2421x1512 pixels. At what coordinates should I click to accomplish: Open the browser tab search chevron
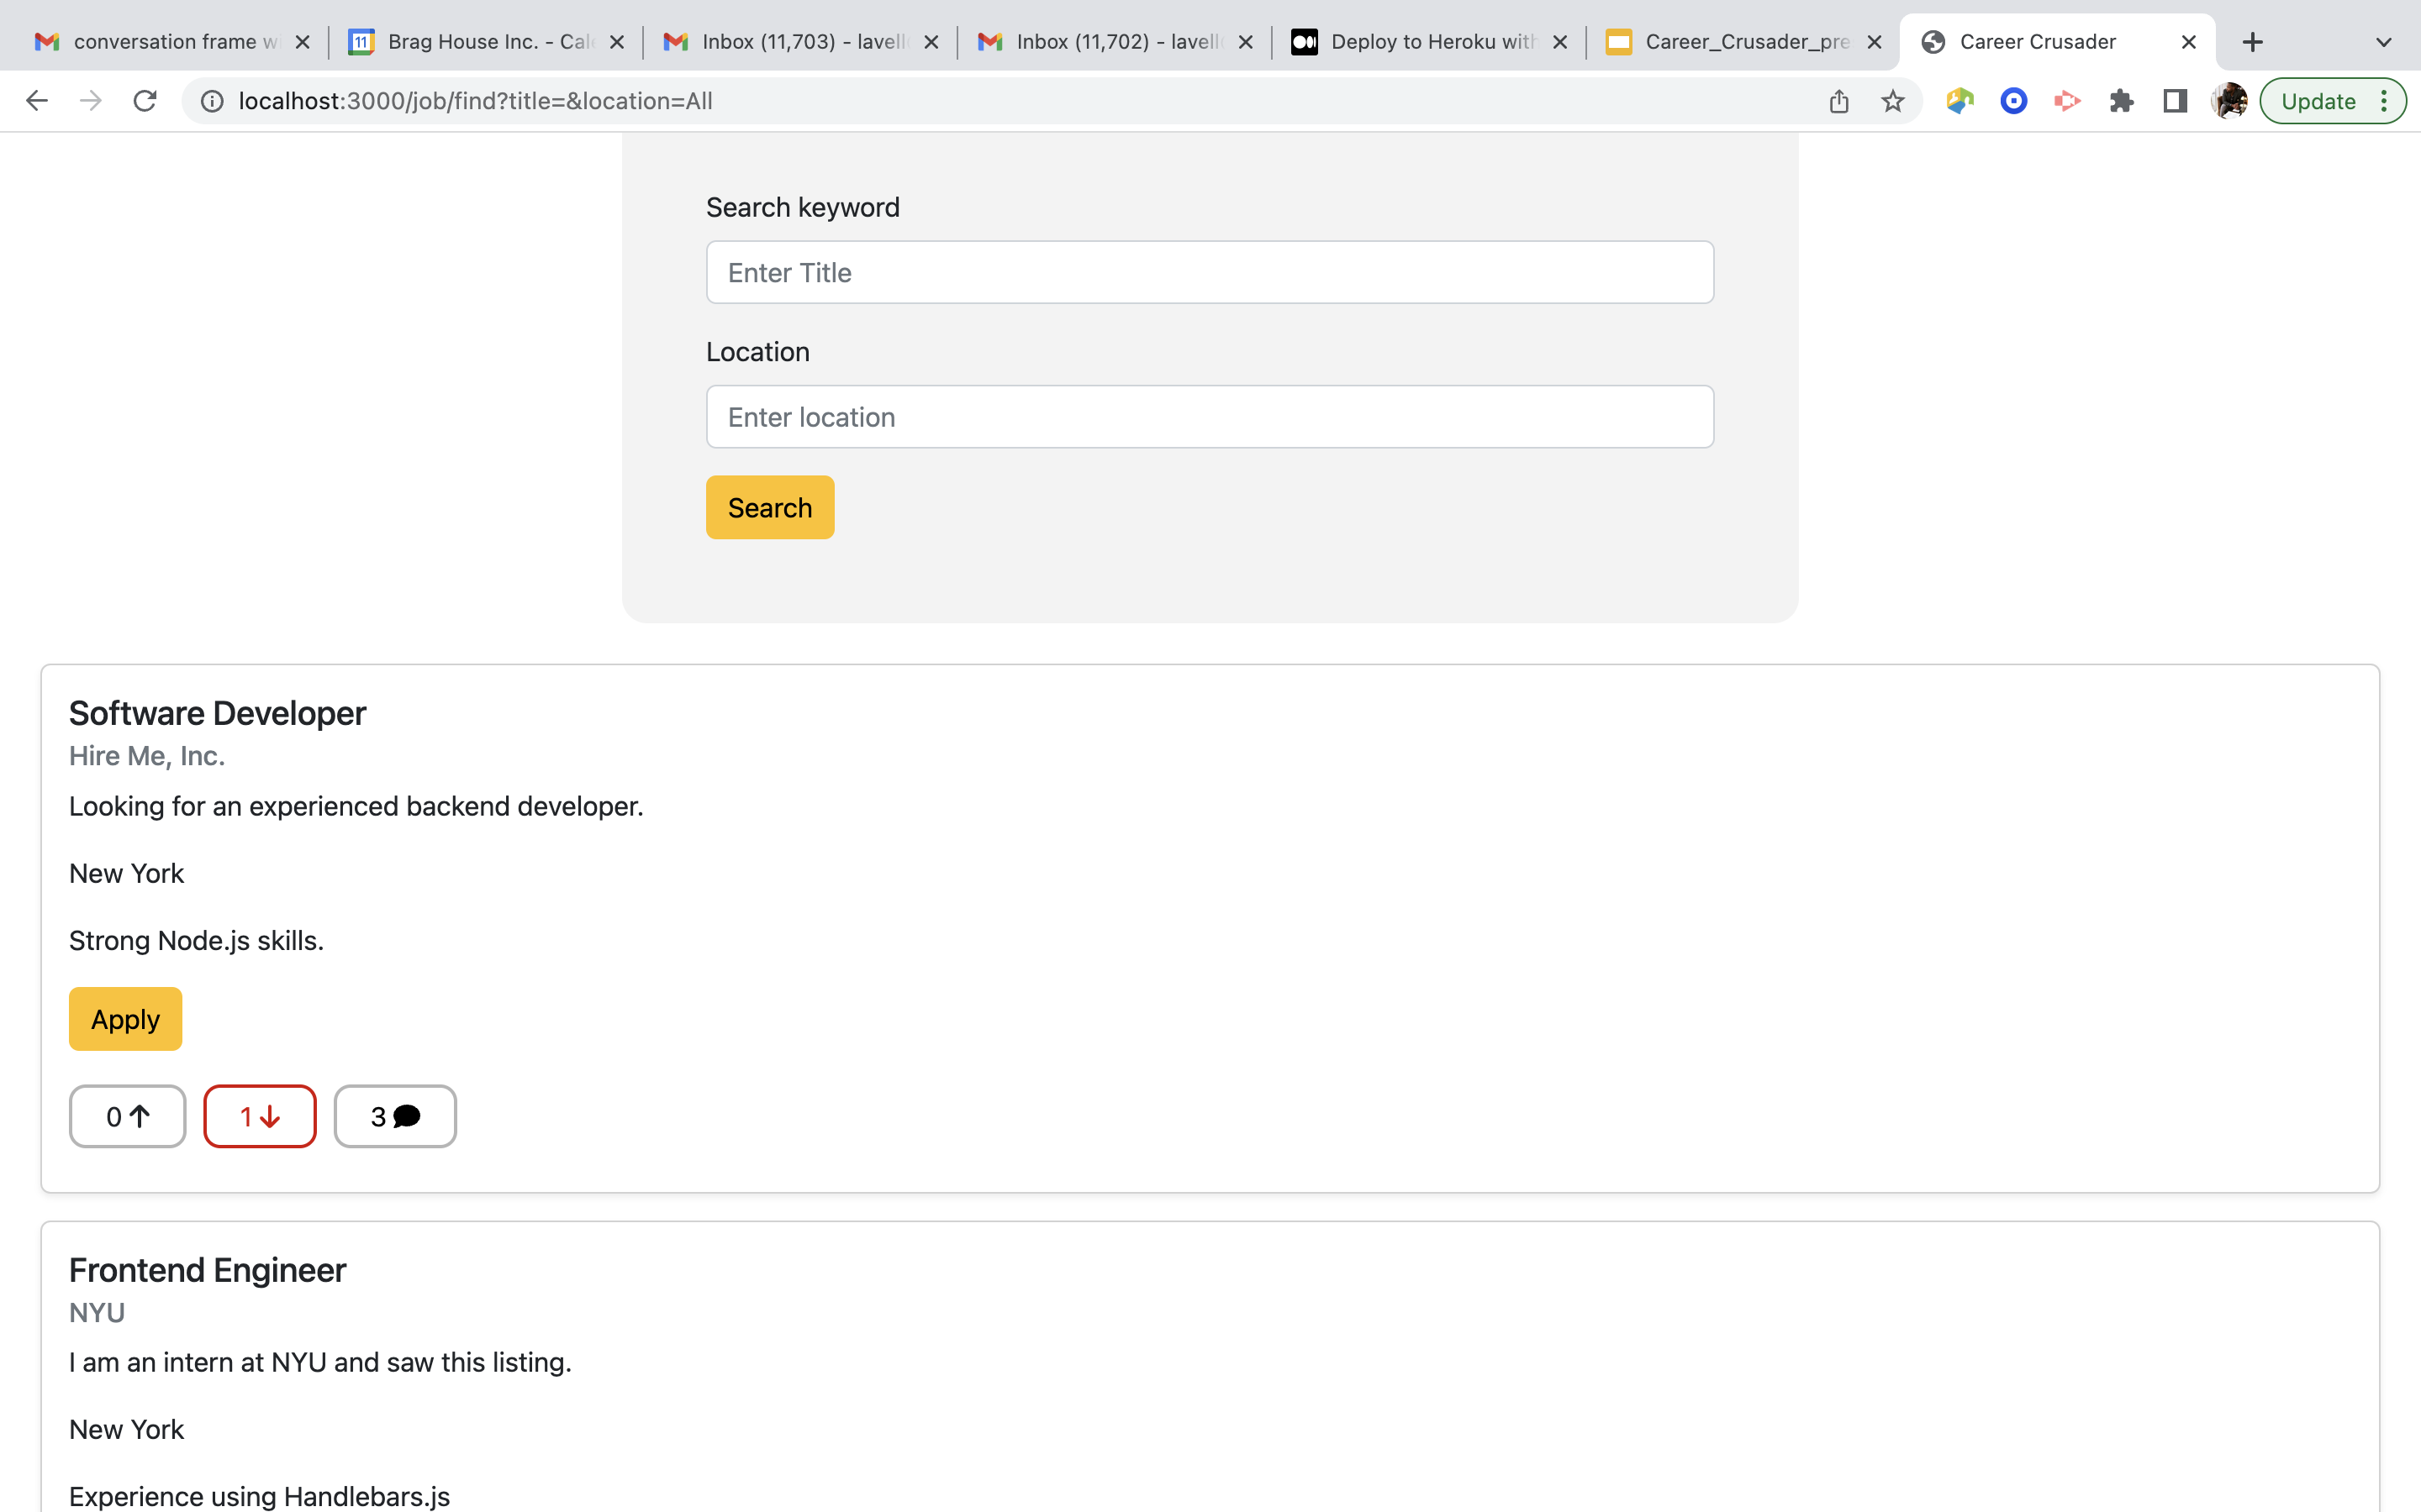point(2383,41)
